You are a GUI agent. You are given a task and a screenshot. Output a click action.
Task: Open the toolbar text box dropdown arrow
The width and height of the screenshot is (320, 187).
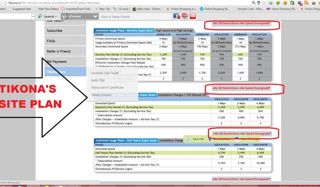pyautogui.click(x=33, y=16)
